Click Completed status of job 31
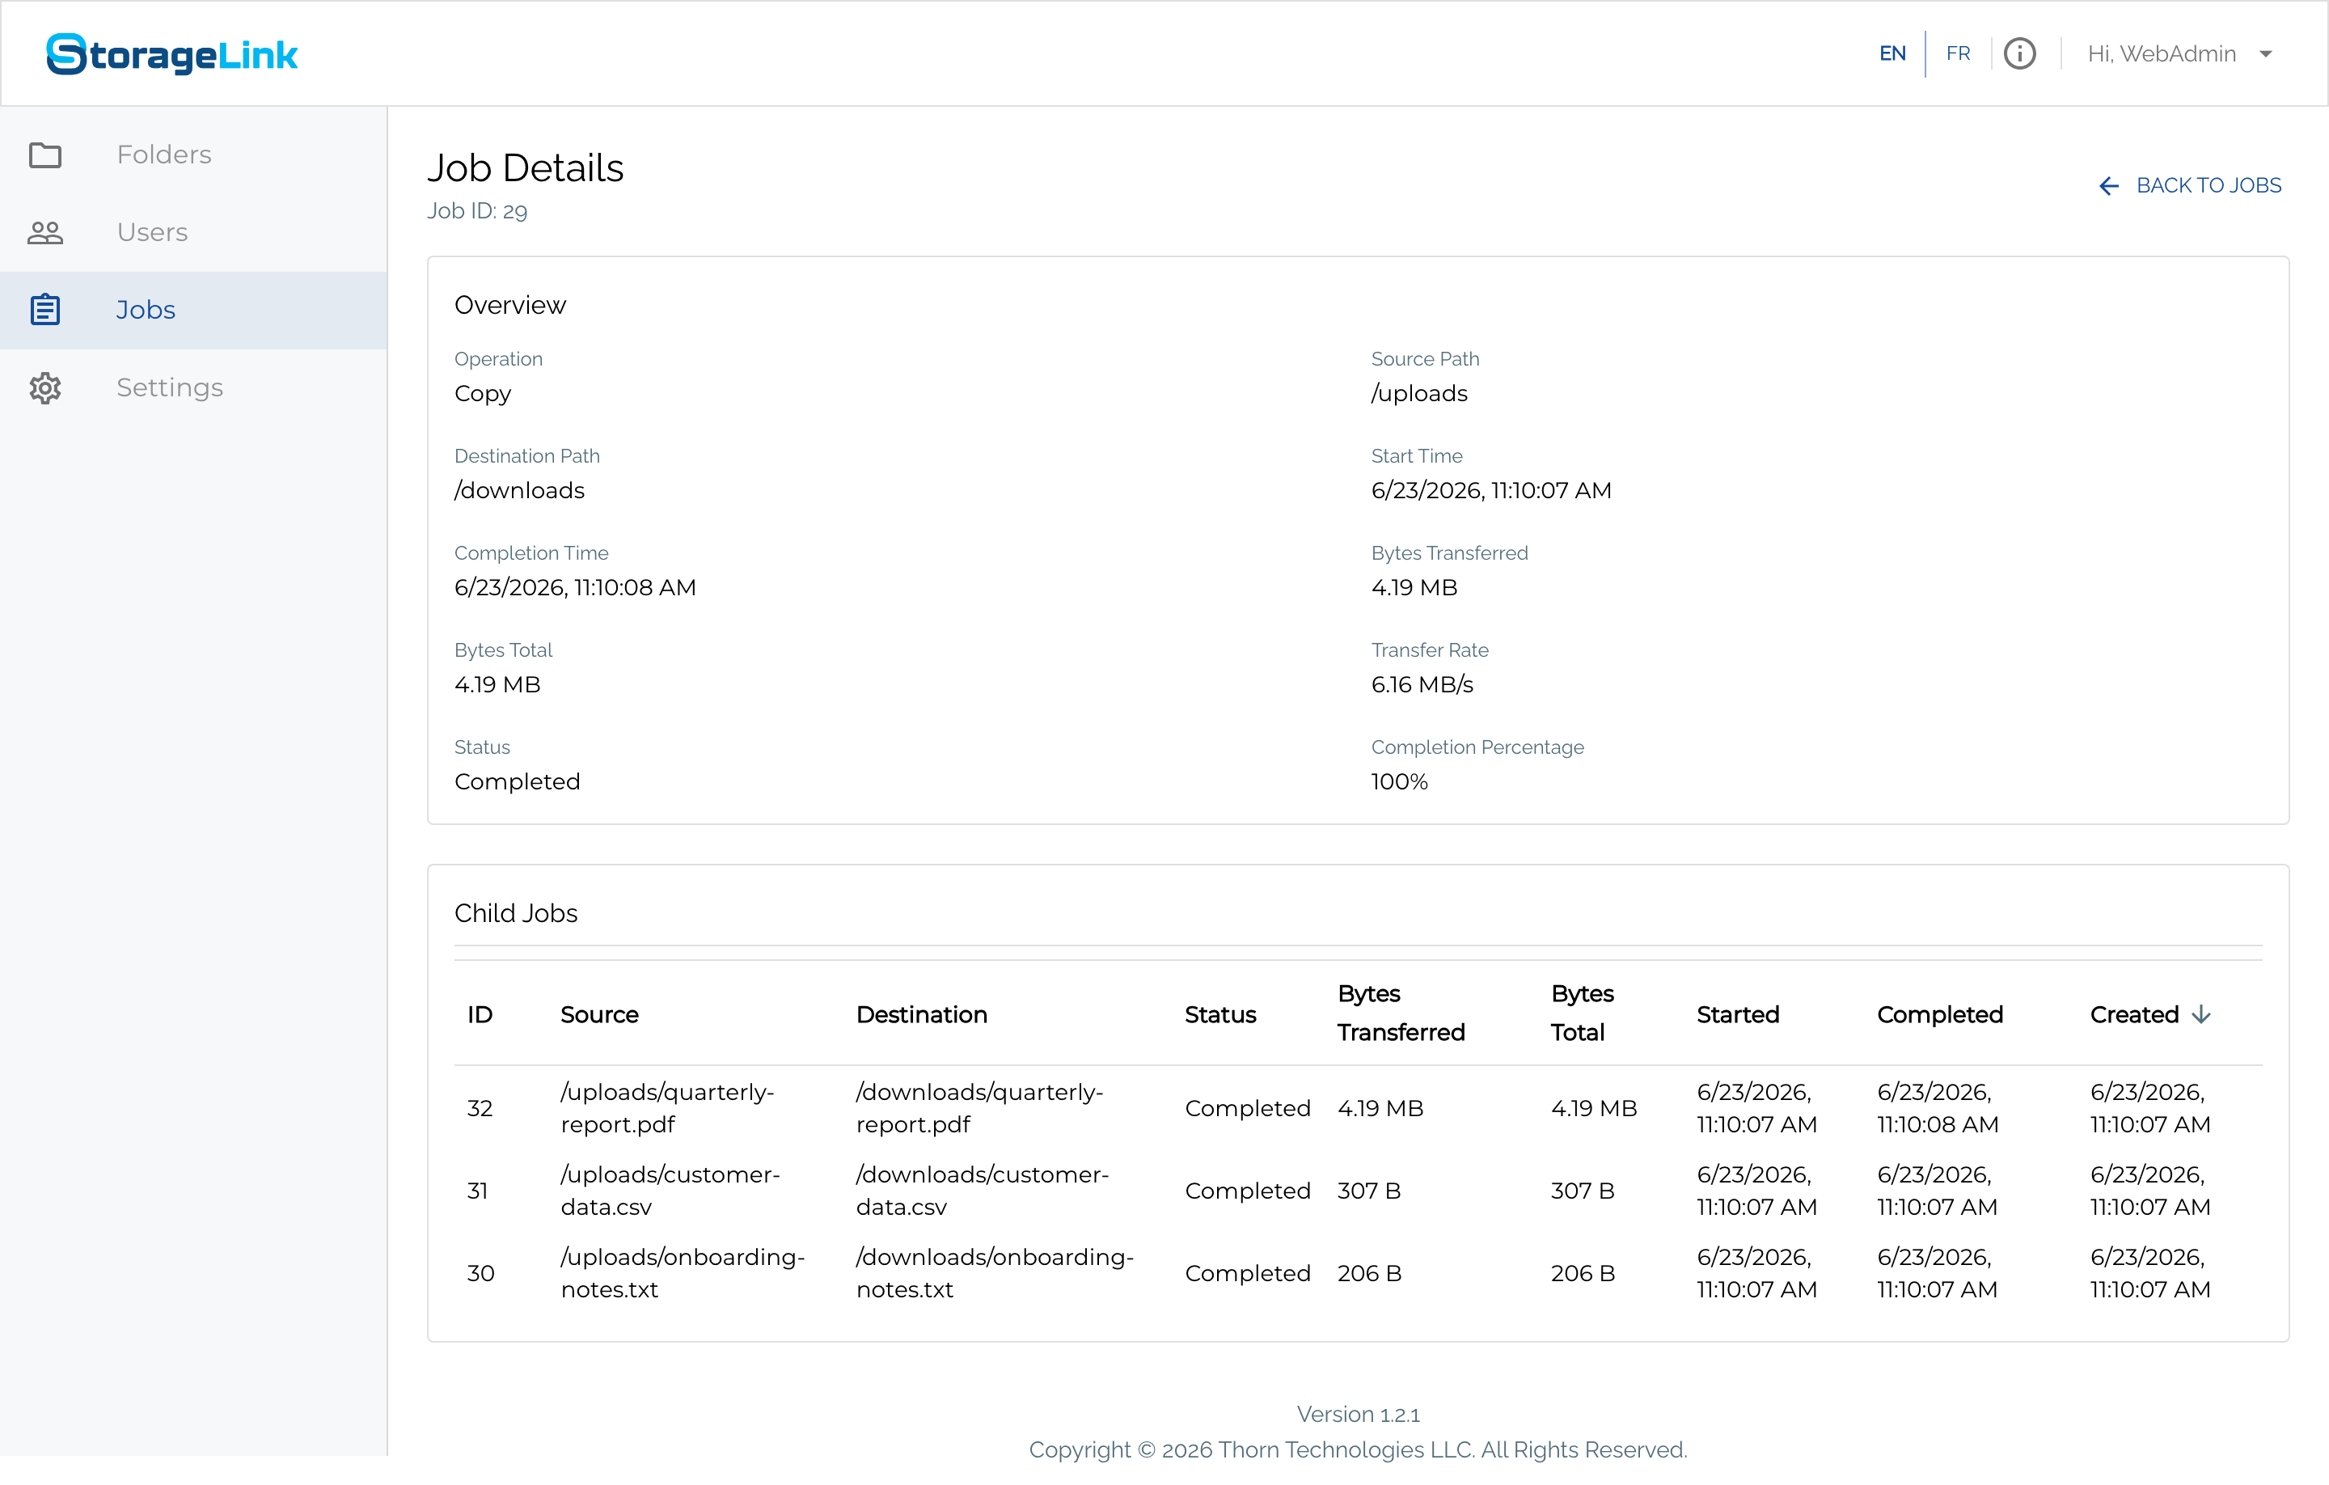The width and height of the screenshot is (2329, 1485). pyautogui.click(x=1248, y=1190)
